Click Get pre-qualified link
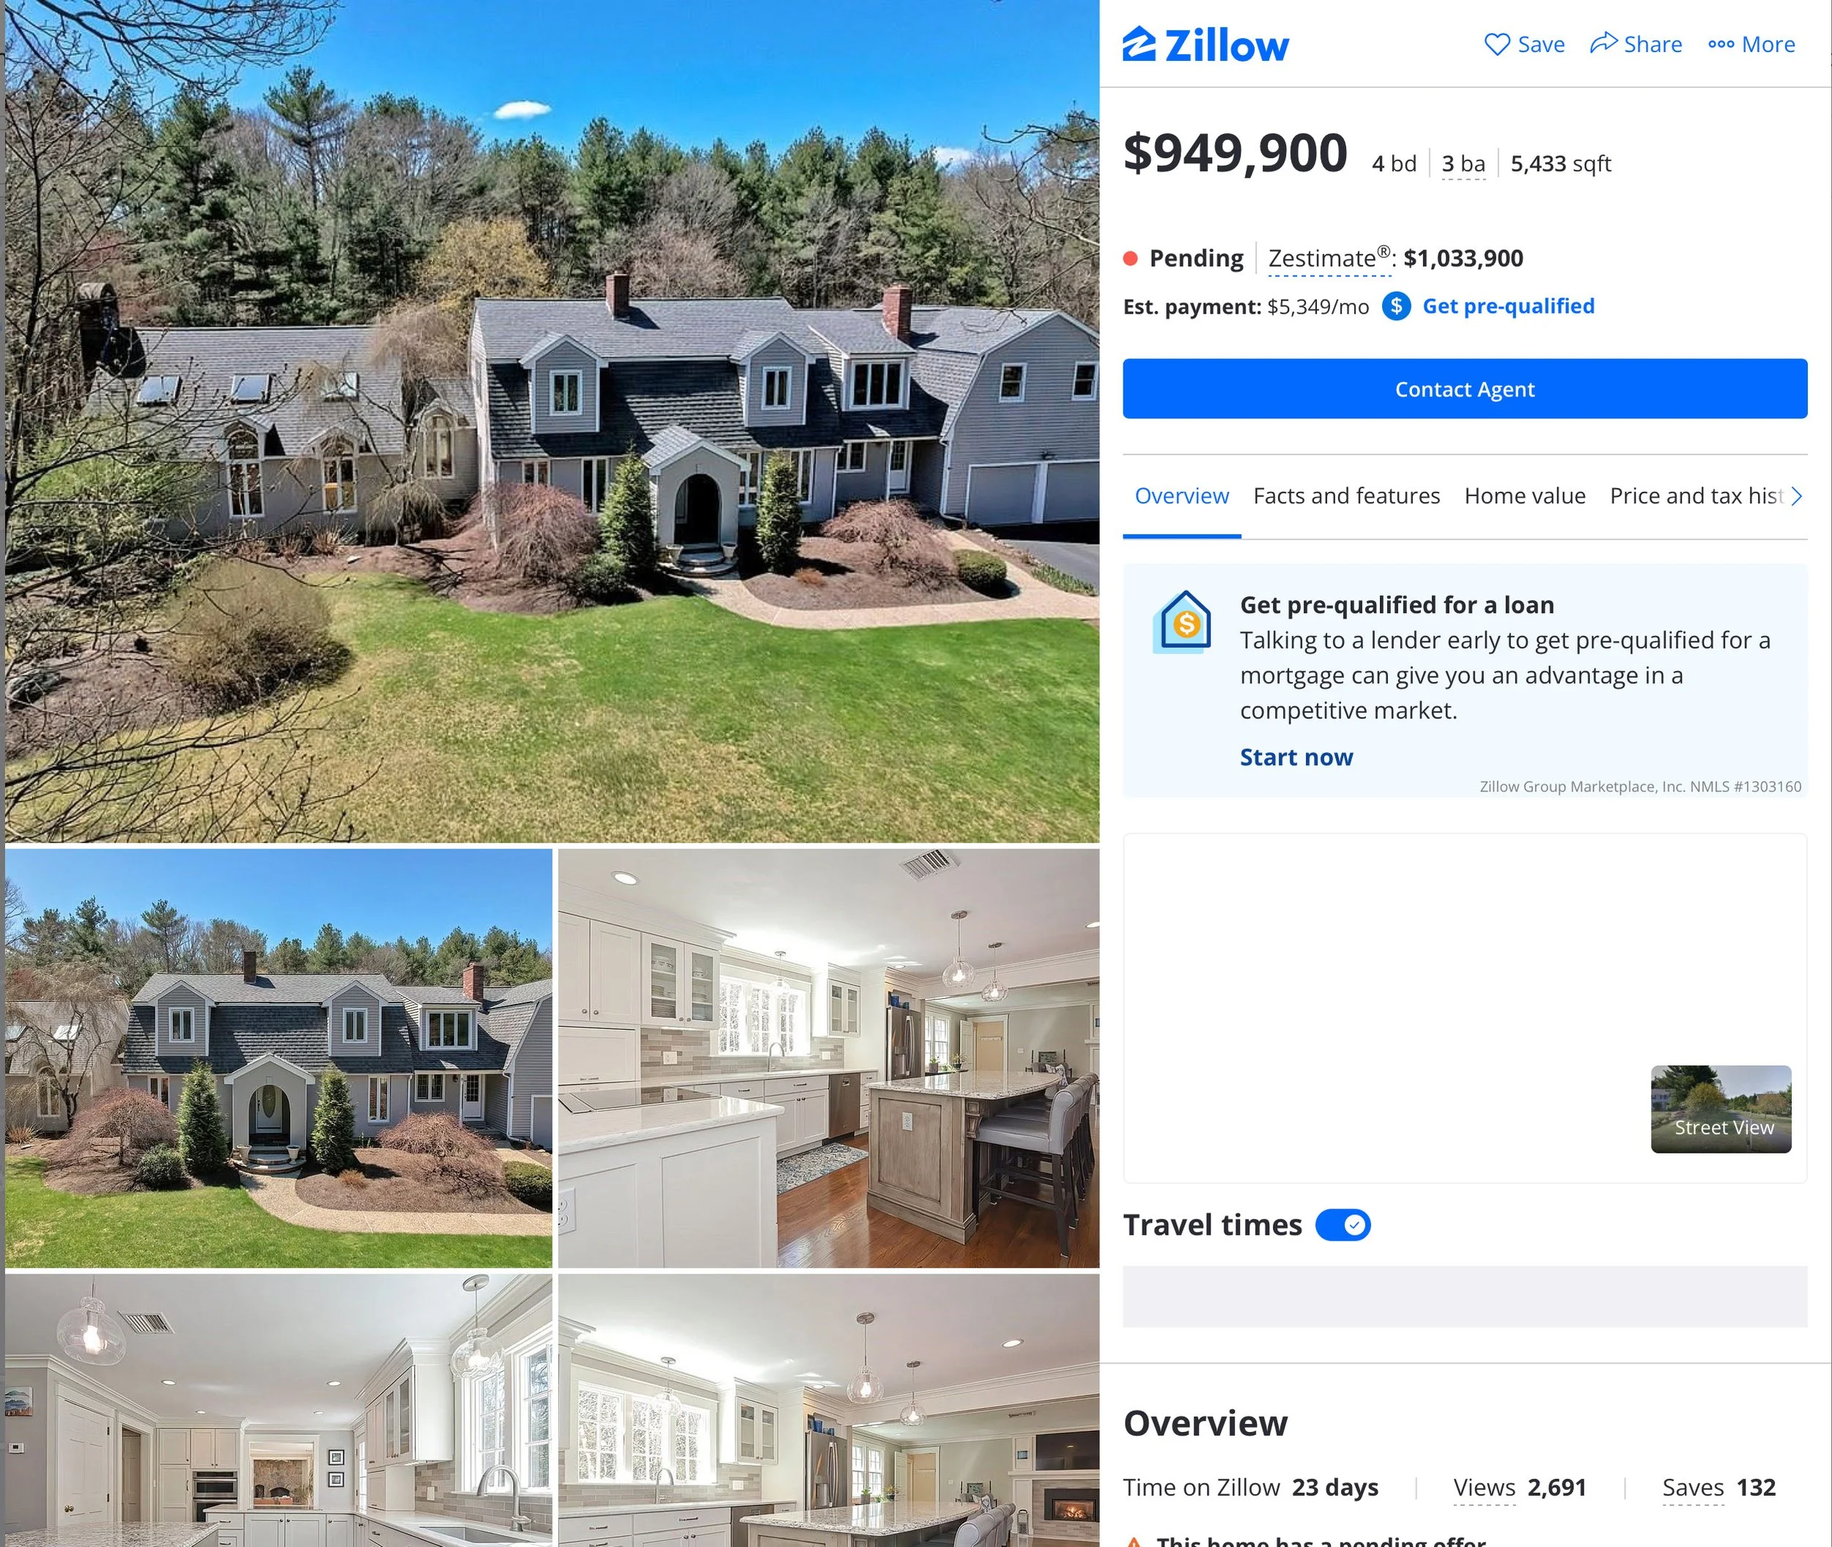 pos(1508,306)
